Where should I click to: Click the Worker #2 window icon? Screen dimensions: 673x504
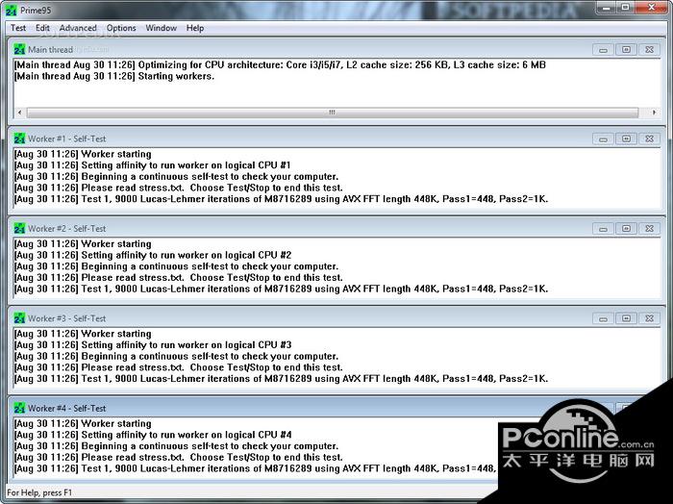coord(19,228)
